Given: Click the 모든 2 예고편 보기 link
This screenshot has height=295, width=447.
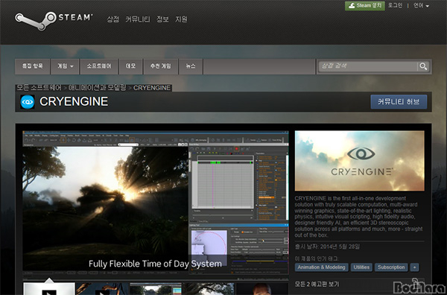Looking at the screenshot, I should click(317, 284).
